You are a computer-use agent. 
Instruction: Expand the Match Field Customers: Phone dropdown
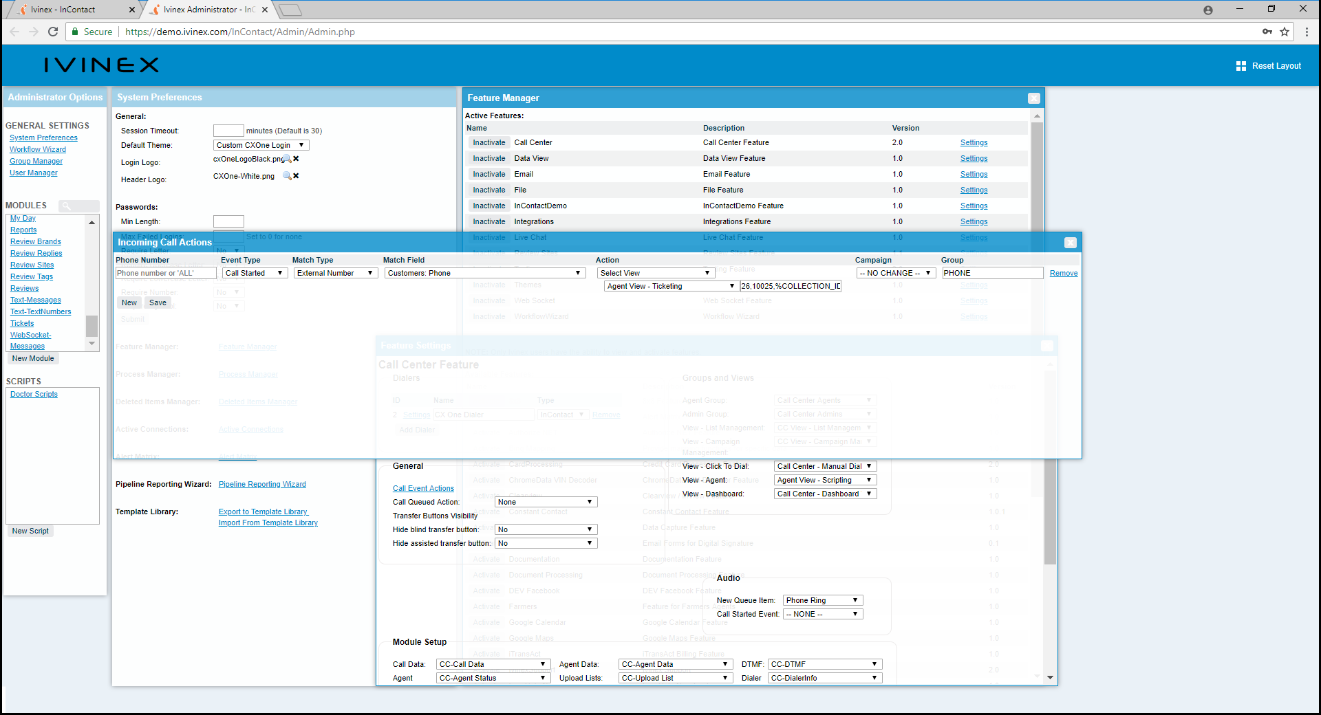tap(485, 273)
